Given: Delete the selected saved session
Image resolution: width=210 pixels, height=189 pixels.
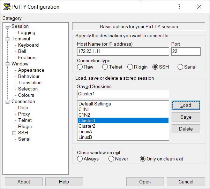Looking at the screenshot, I should pyautogui.click(x=186, y=129).
